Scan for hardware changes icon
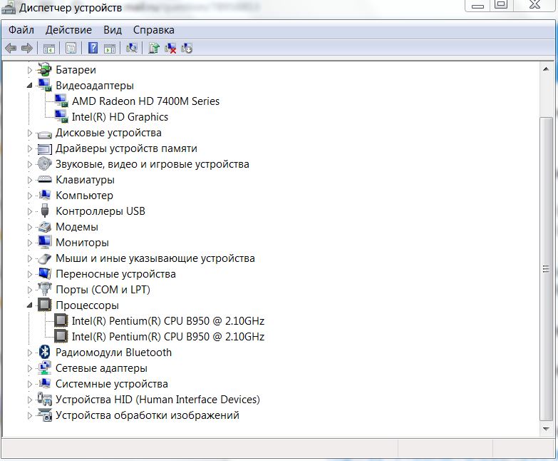 (132, 48)
